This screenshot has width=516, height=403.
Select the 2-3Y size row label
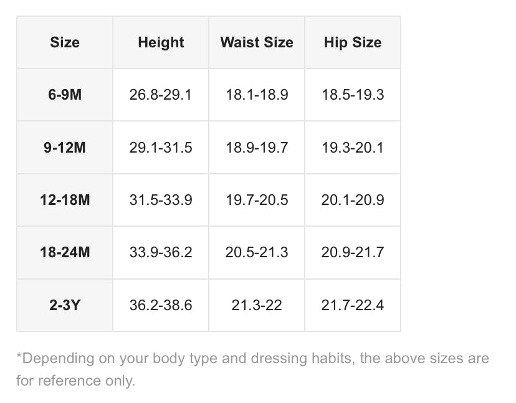65,305
